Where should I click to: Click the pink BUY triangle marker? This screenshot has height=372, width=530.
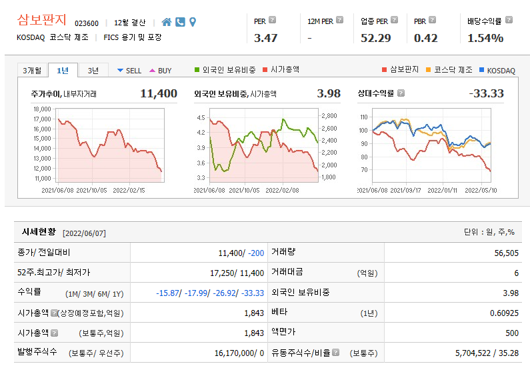click(x=152, y=70)
